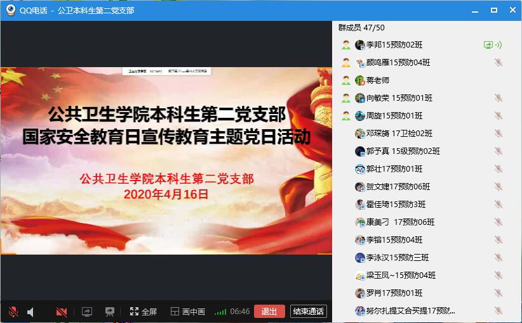The image size is (522, 323).
Task: Select member 郭予真 15级预防02班
Action: [x=403, y=151]
